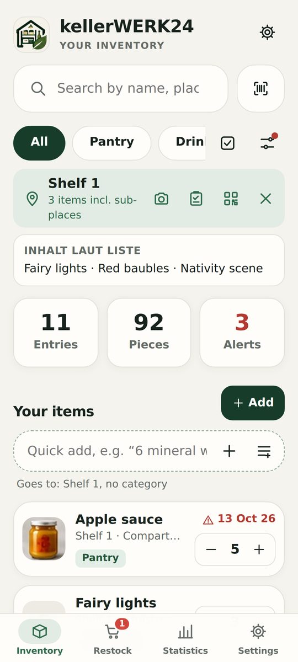Decrease Apple sauce quantity
Viewport: 298px width, 662px height.
click(211, 549)
